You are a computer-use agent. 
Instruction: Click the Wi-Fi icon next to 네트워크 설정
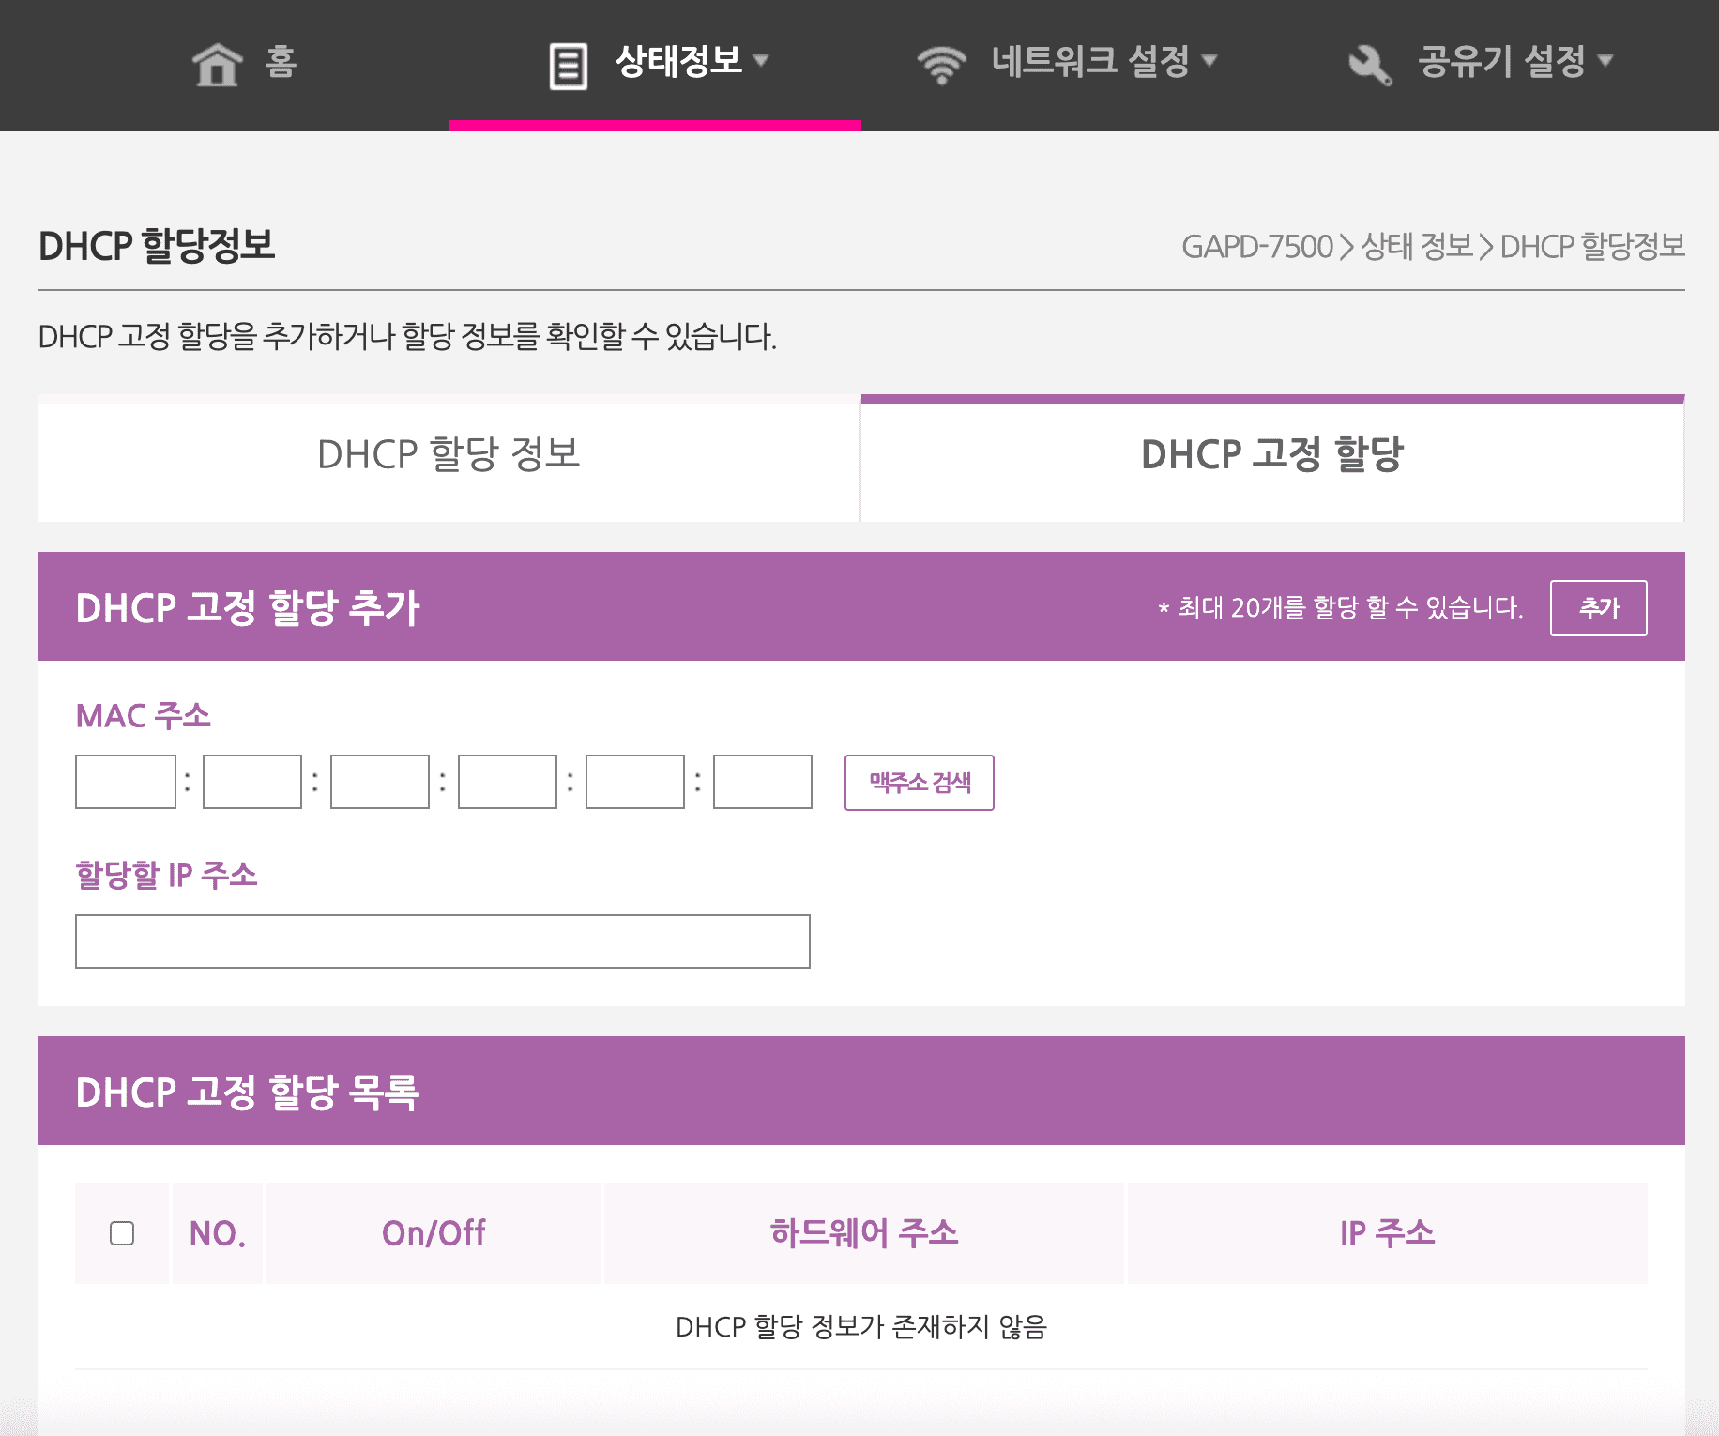click(941, 60)
